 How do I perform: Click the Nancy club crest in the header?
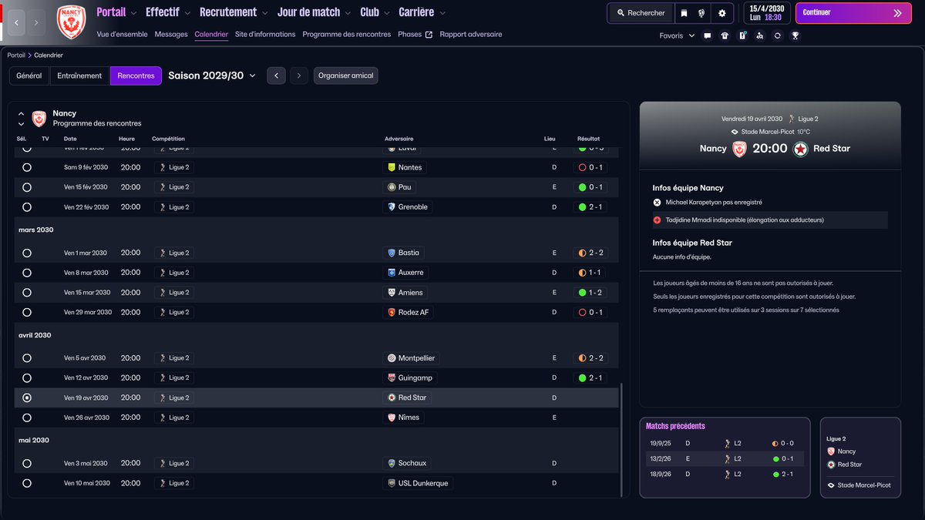click(72, 21)
